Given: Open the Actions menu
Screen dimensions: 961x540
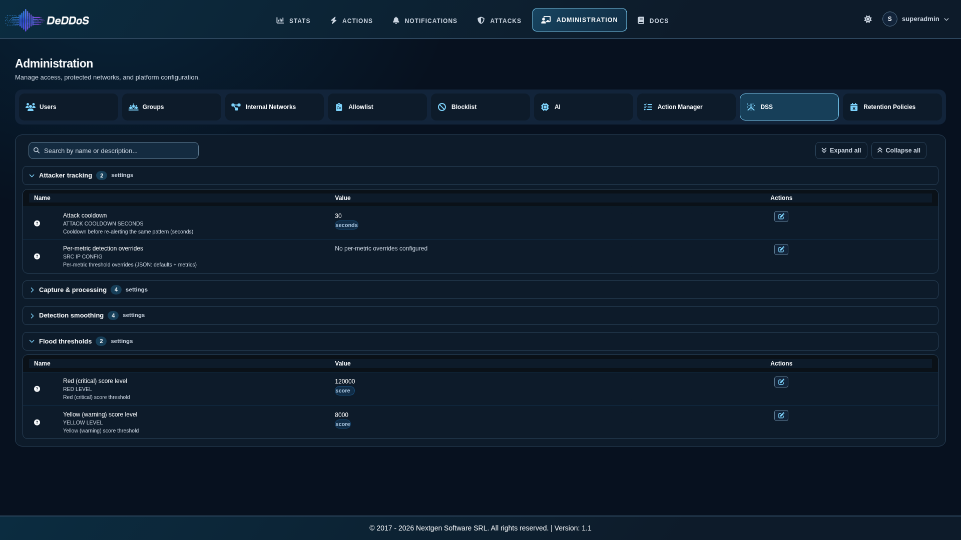Looking at the screenshot, I should (x=351, y=20).
